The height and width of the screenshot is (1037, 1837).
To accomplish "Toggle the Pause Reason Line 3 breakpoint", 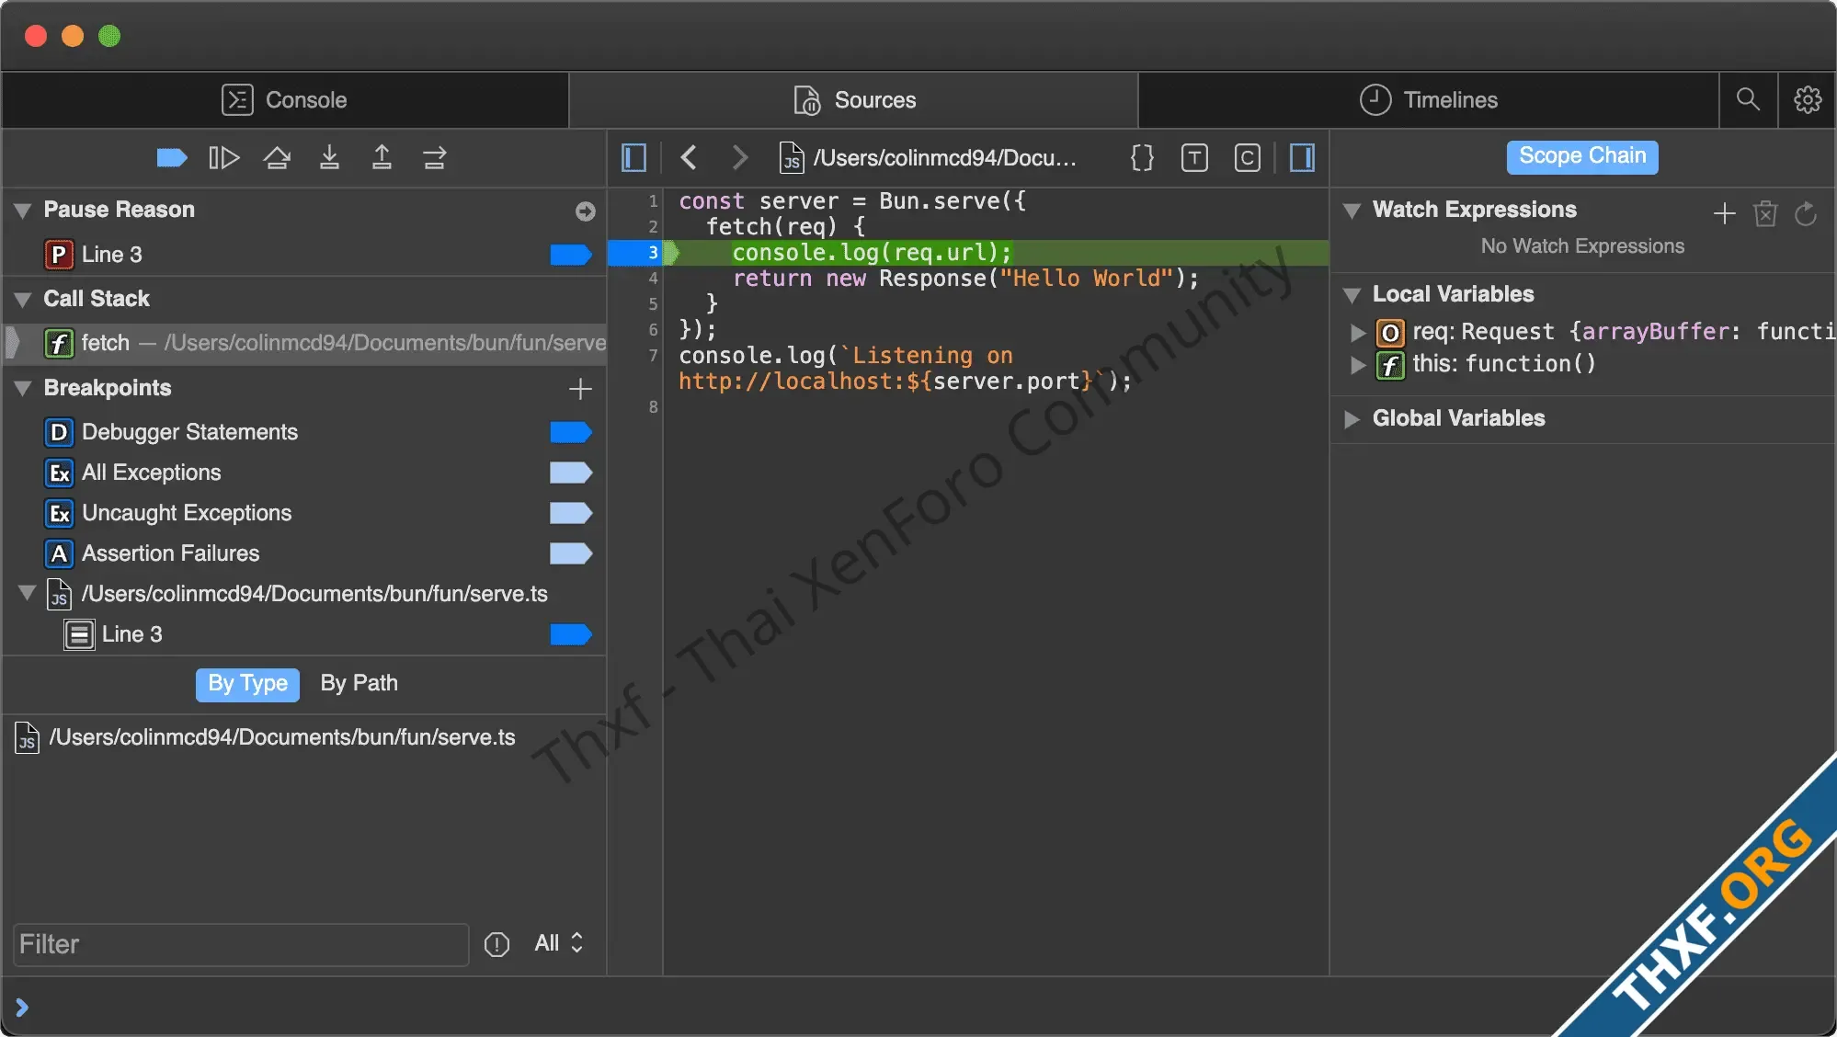I will [571, 255].
